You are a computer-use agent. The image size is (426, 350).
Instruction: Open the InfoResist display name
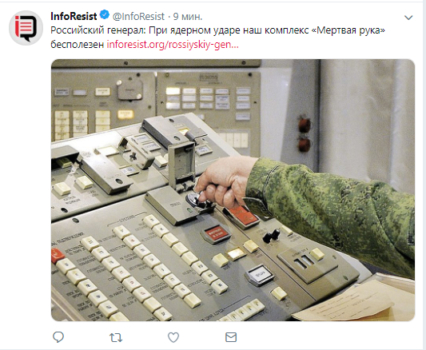pos(74,16)
